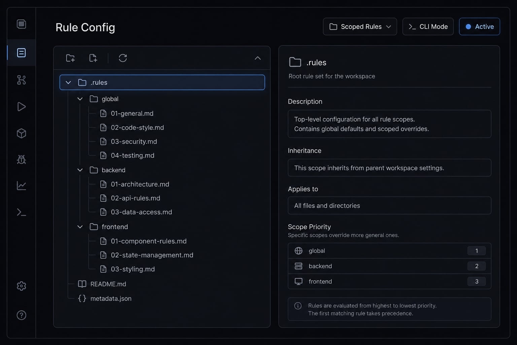Open the rules document sidebar icon
The height and width of the screenshot is (345, 517).
(21, 53)
